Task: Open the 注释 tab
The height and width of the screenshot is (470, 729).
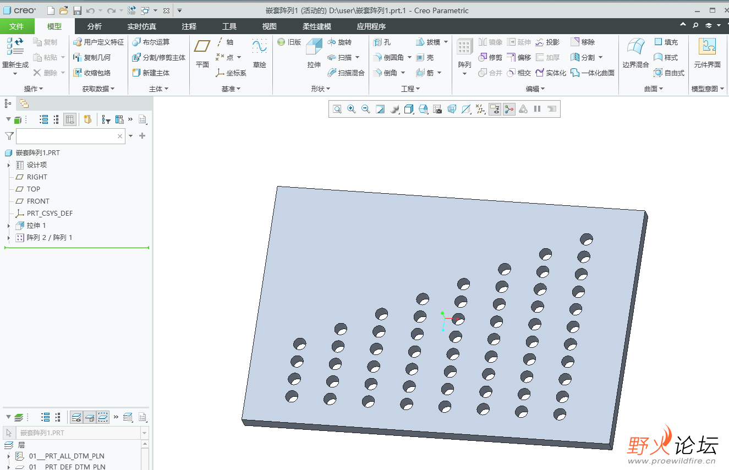Action: [189, 26]
